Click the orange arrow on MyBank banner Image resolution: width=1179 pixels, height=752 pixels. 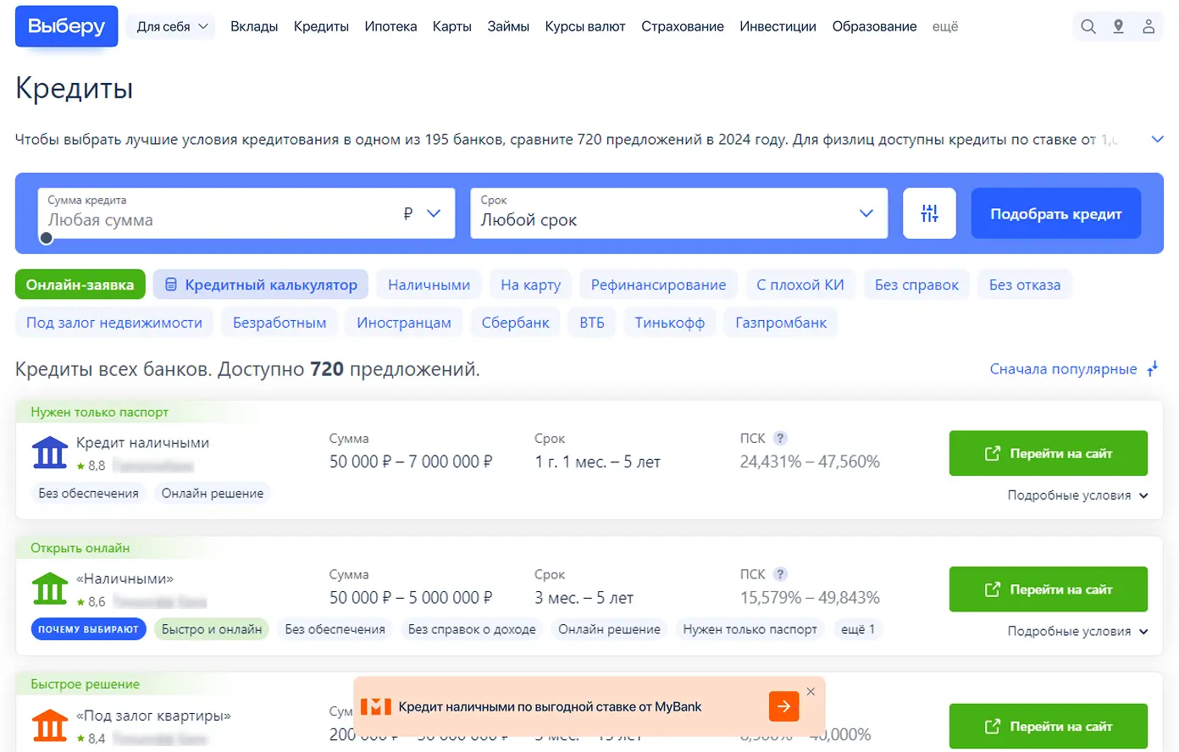(x=783, y=706)
